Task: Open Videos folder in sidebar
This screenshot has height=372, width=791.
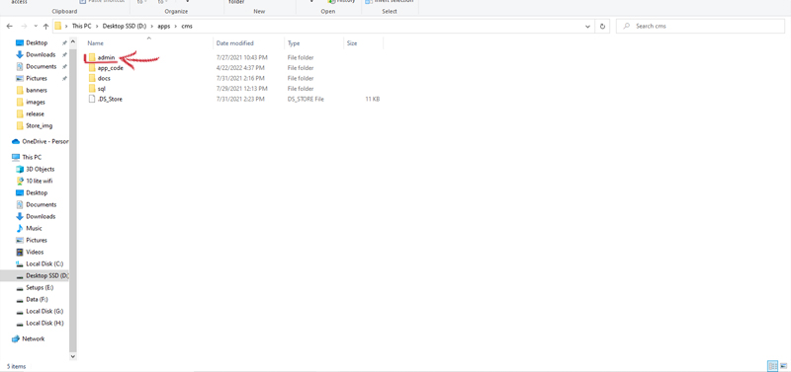Action: (x=35, y=252)
